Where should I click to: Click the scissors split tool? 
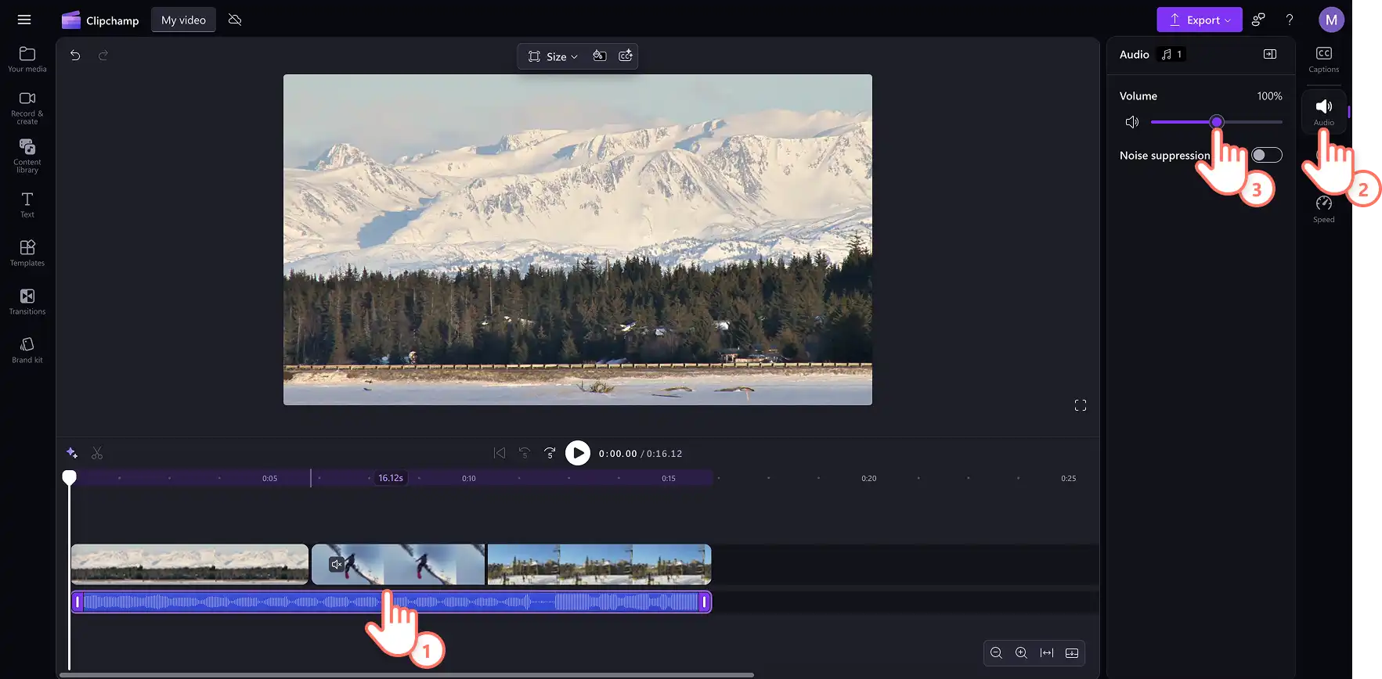97,453
